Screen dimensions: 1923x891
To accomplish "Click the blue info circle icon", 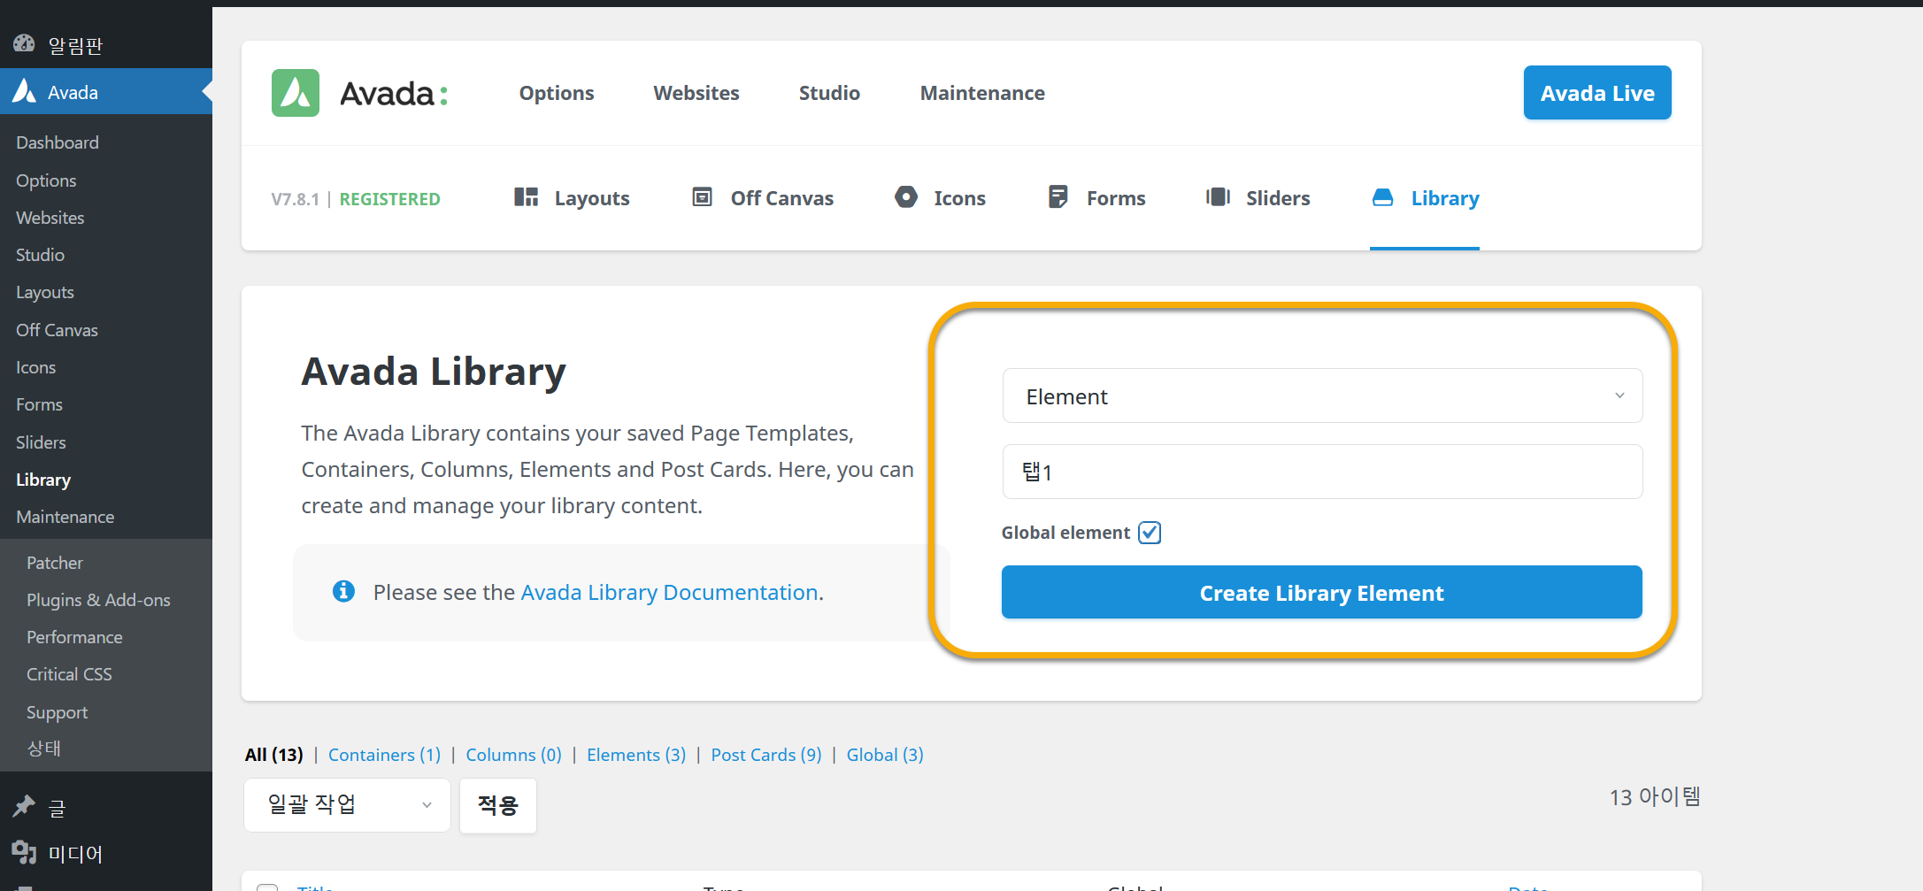I will coord(343,591).
